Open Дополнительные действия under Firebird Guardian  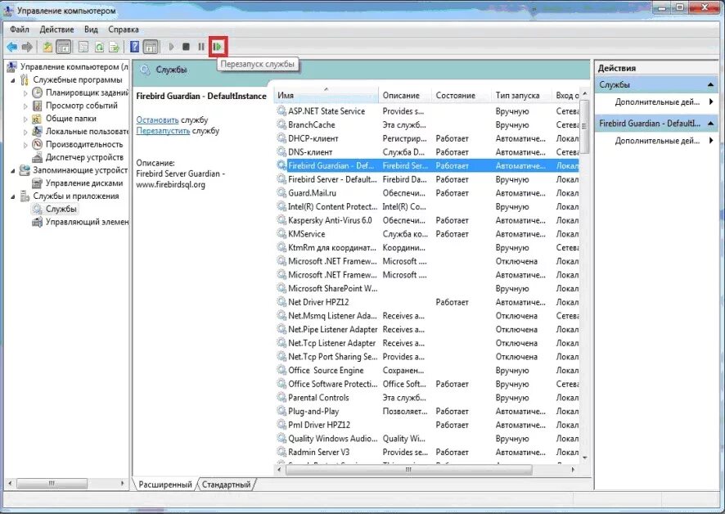656,141
